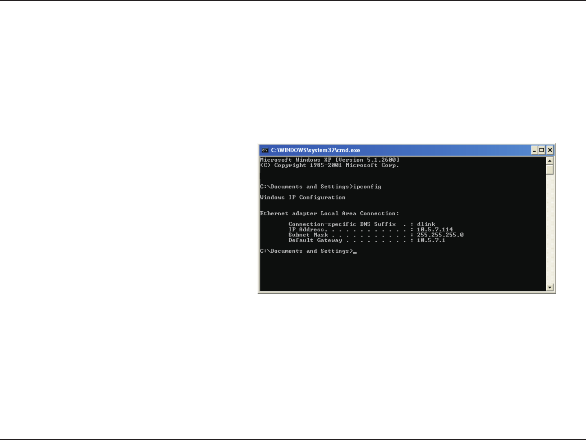Close the cmd.exe window
586x440 pixels.
point(550,150)
